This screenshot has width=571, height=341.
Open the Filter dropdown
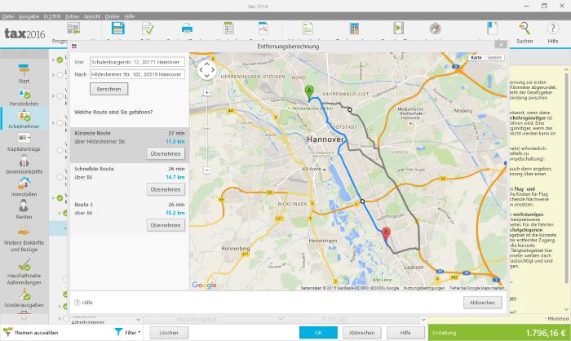click(127, 333)
